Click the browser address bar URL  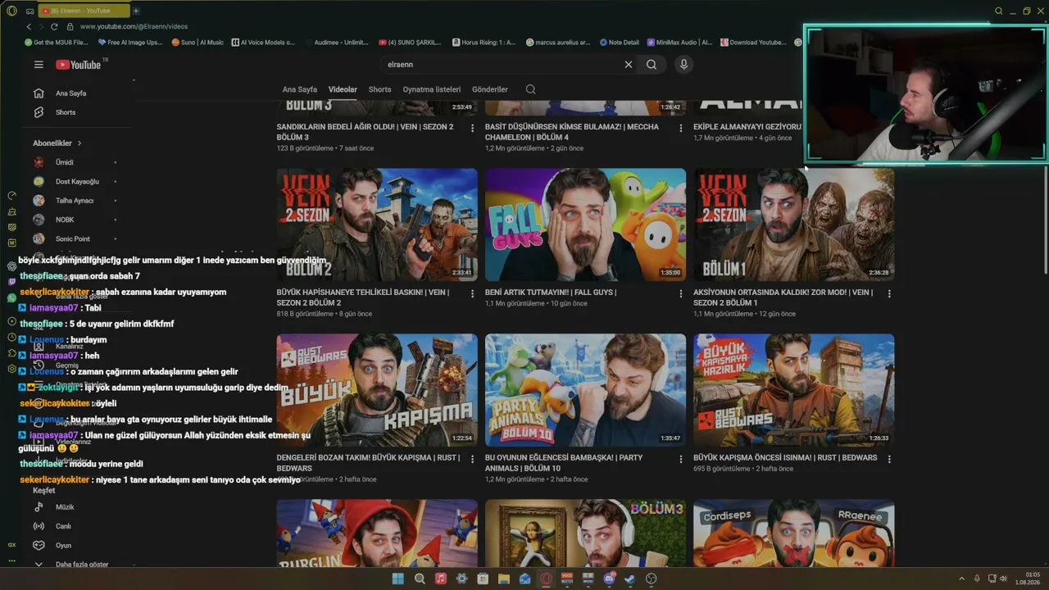coord(134,26)
